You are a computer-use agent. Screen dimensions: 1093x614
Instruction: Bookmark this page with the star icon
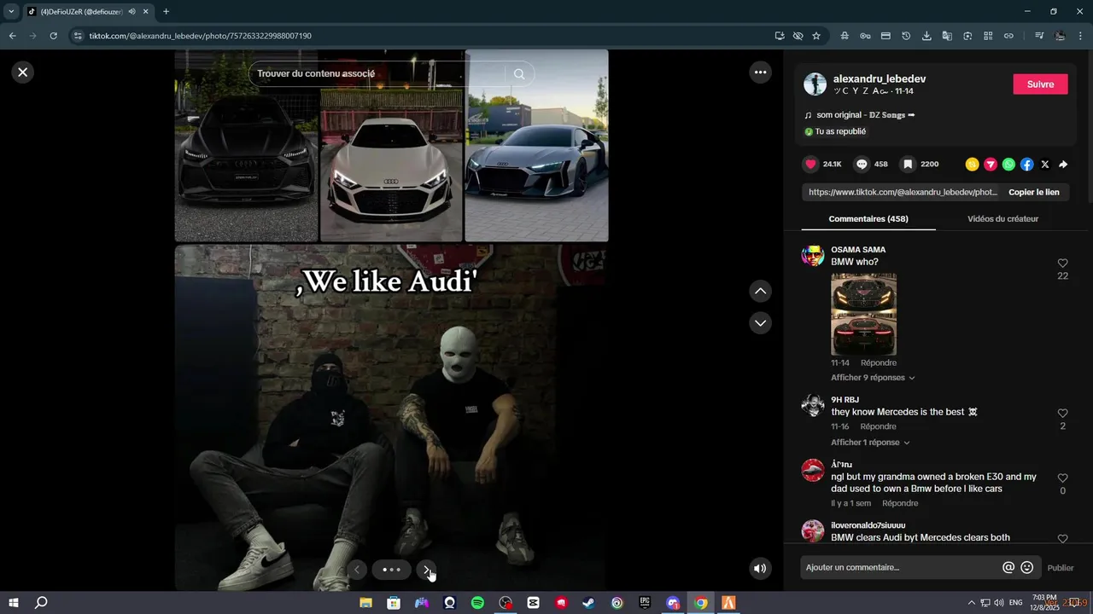point(816,36)
